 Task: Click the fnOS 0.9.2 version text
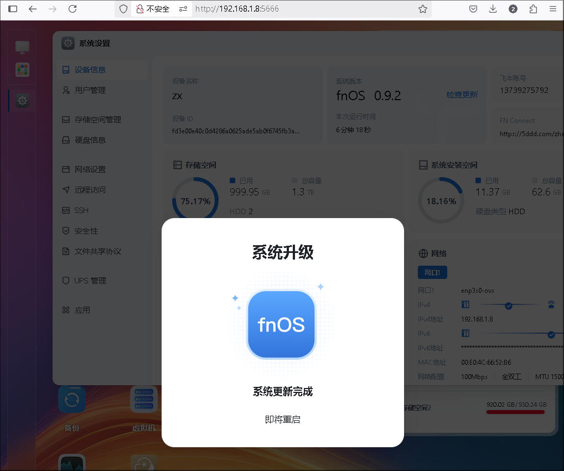[368, 95]
